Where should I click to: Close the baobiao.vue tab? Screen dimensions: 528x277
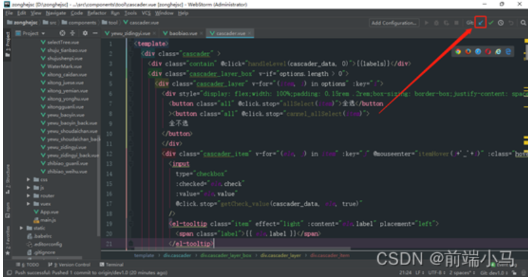pyautogui.click(x=201, y=34)
